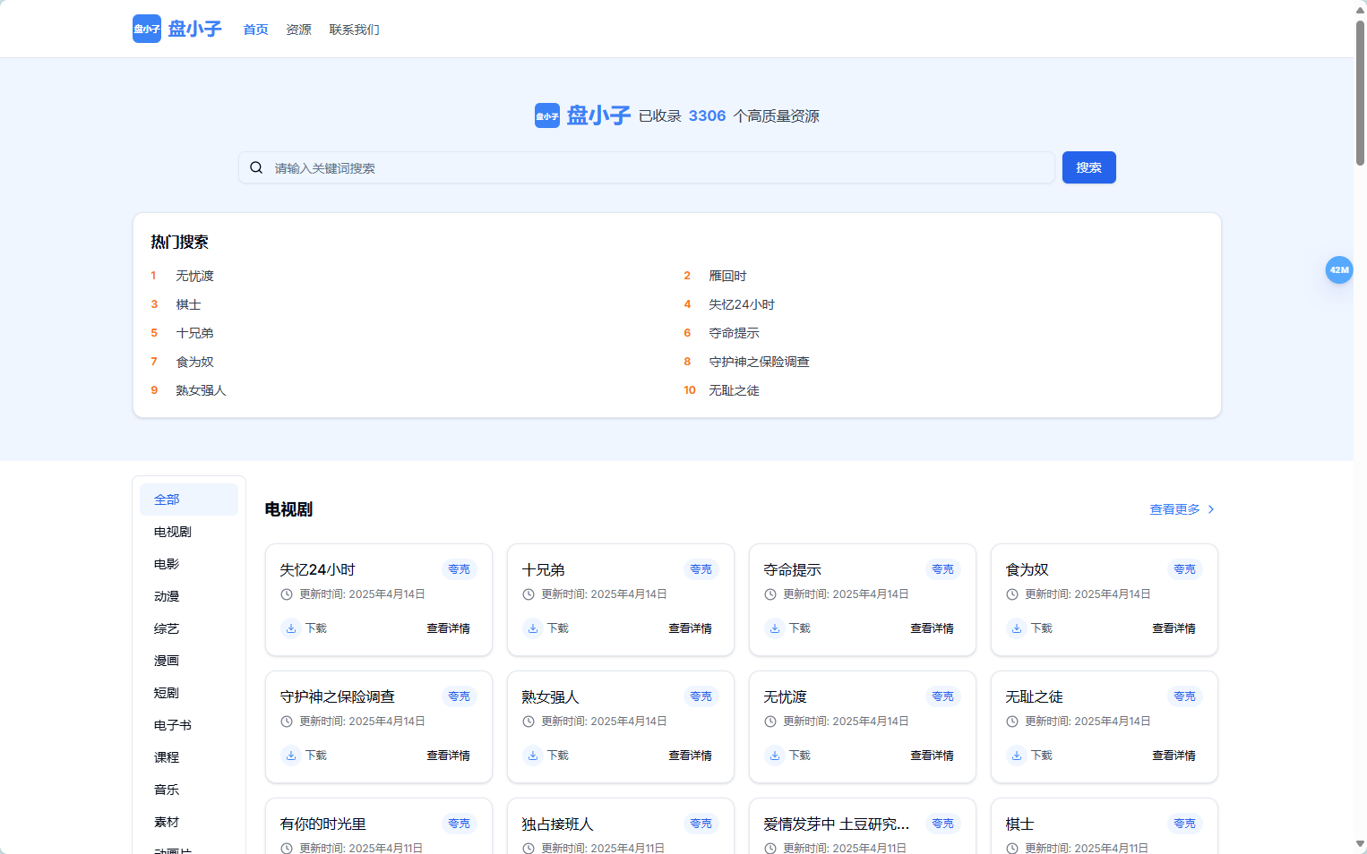Click hot search item 守护神之保险调查
This screenshot has width=1367, height=854.
(759, 362)
